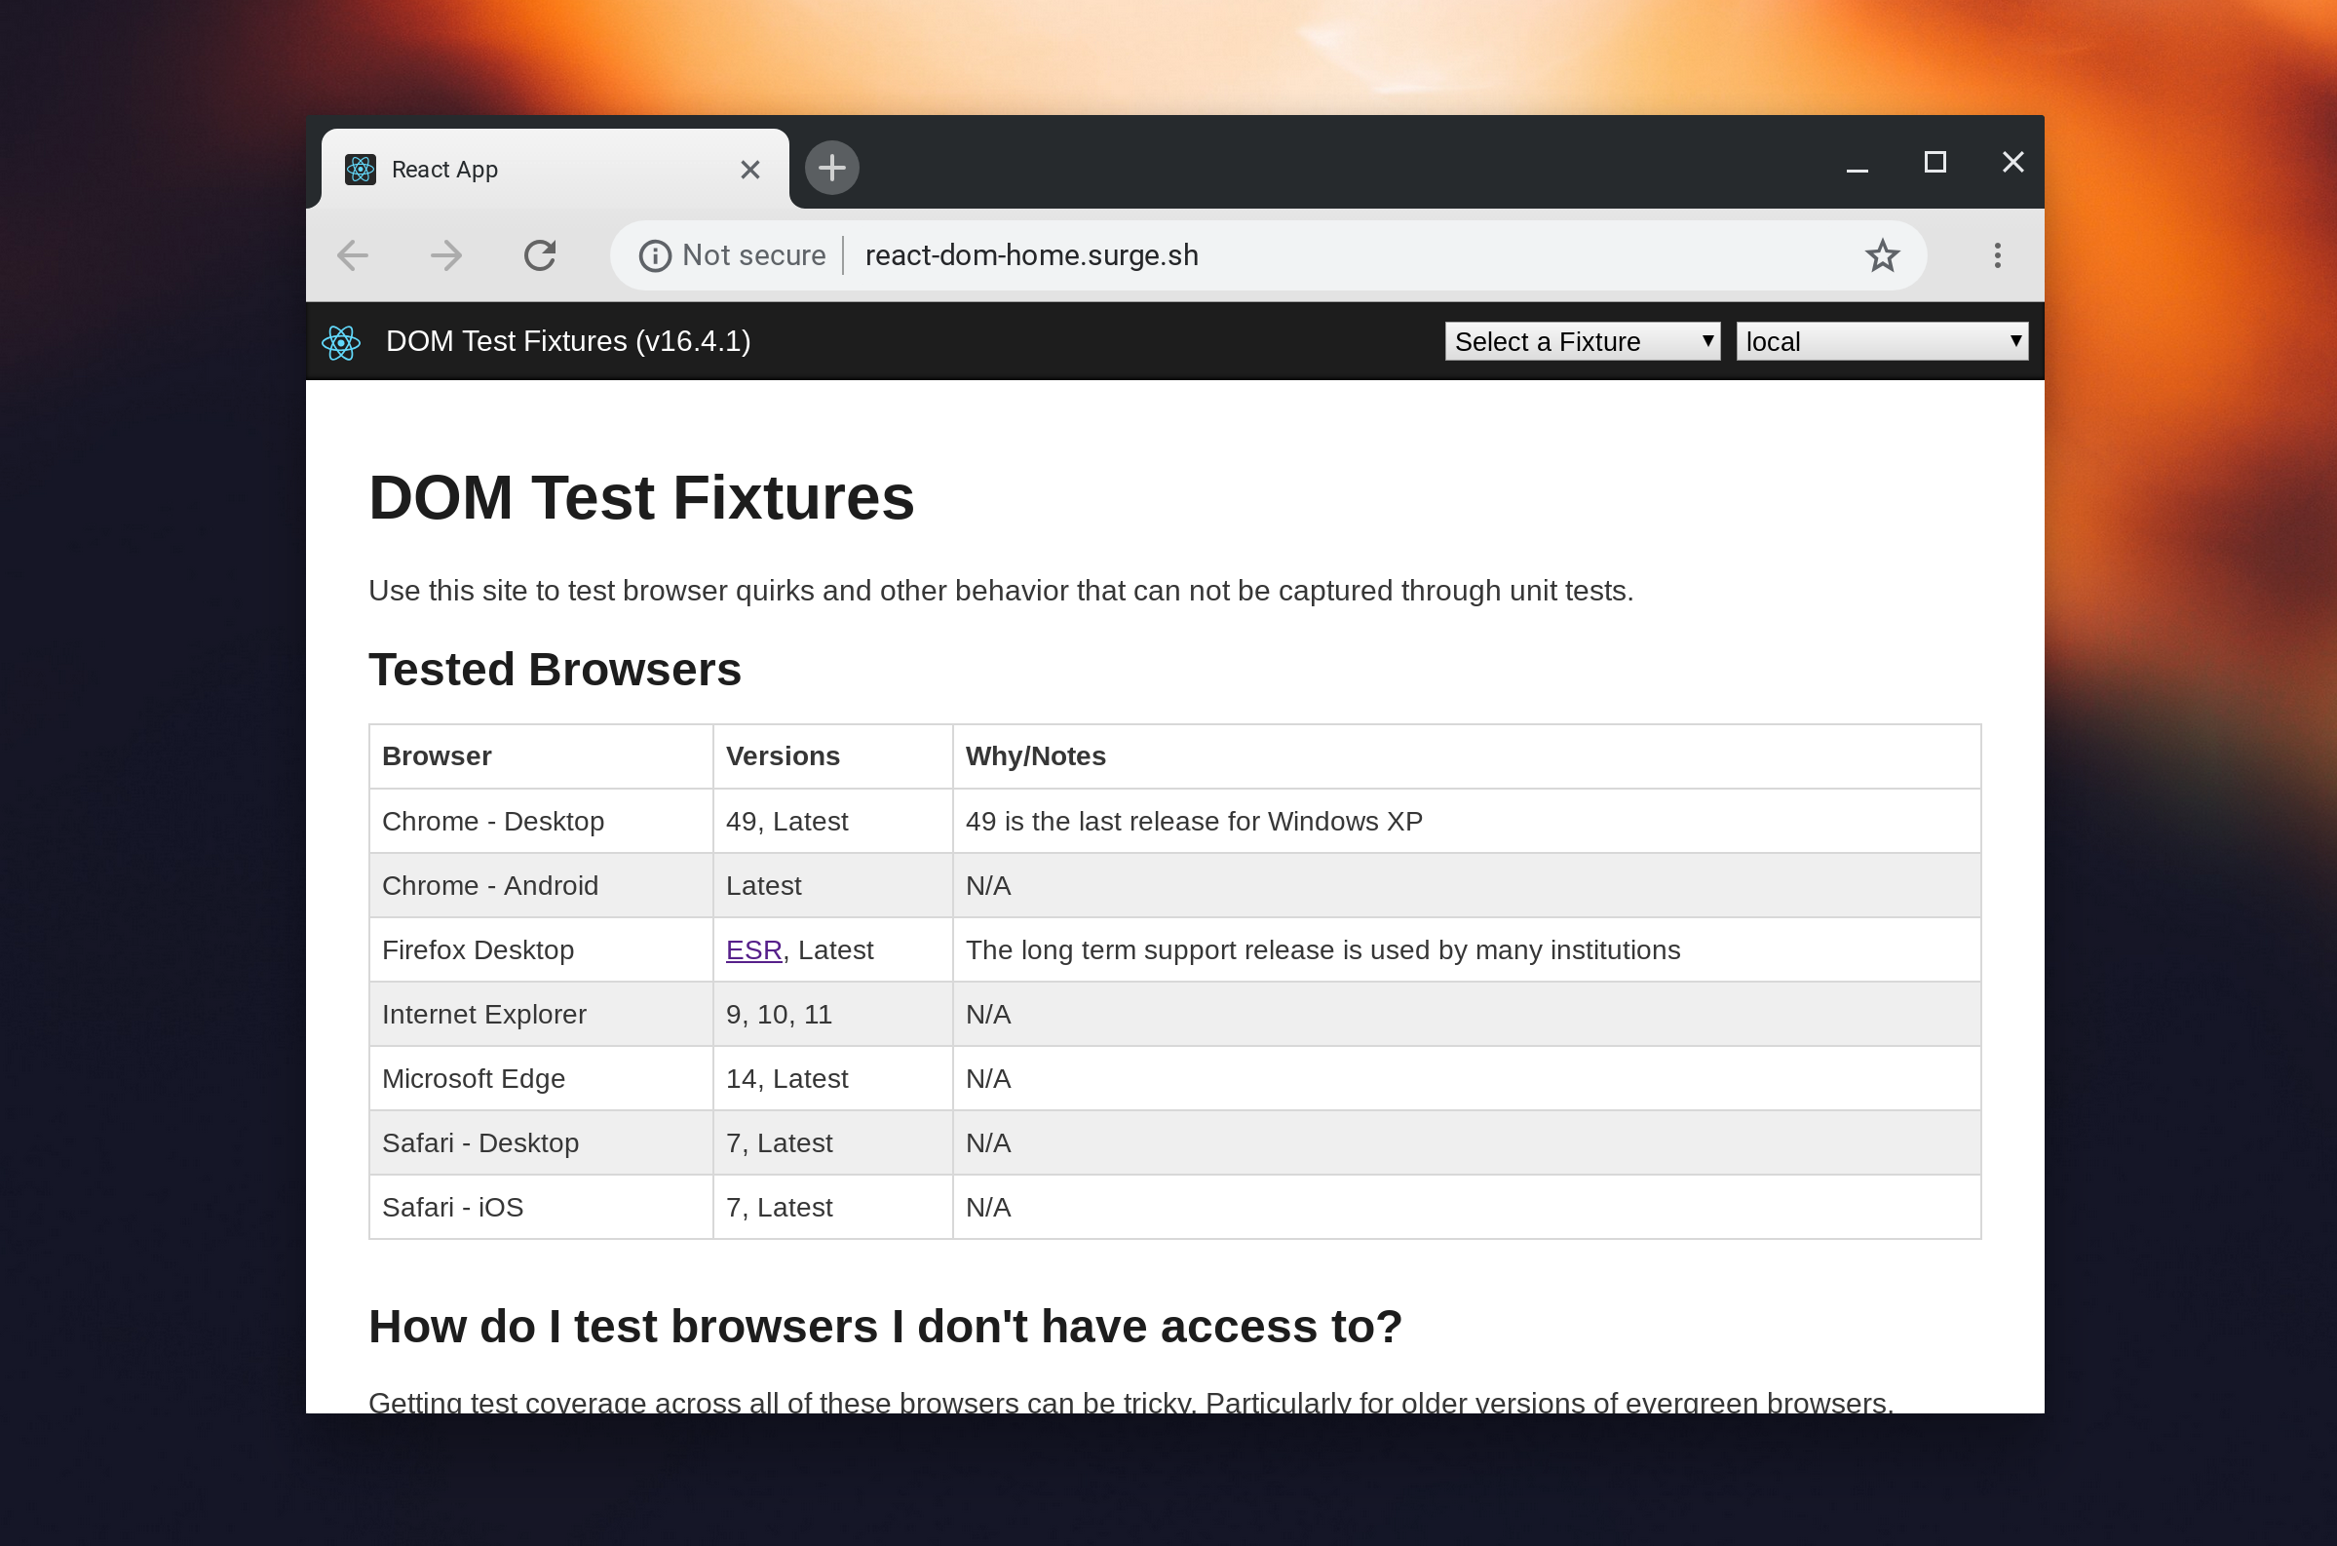Follow the ESR link in table
The image size is (2337, 1546).
point(753,949)
